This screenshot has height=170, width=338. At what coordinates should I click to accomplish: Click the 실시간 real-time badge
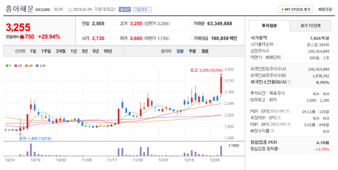point(125,10)
